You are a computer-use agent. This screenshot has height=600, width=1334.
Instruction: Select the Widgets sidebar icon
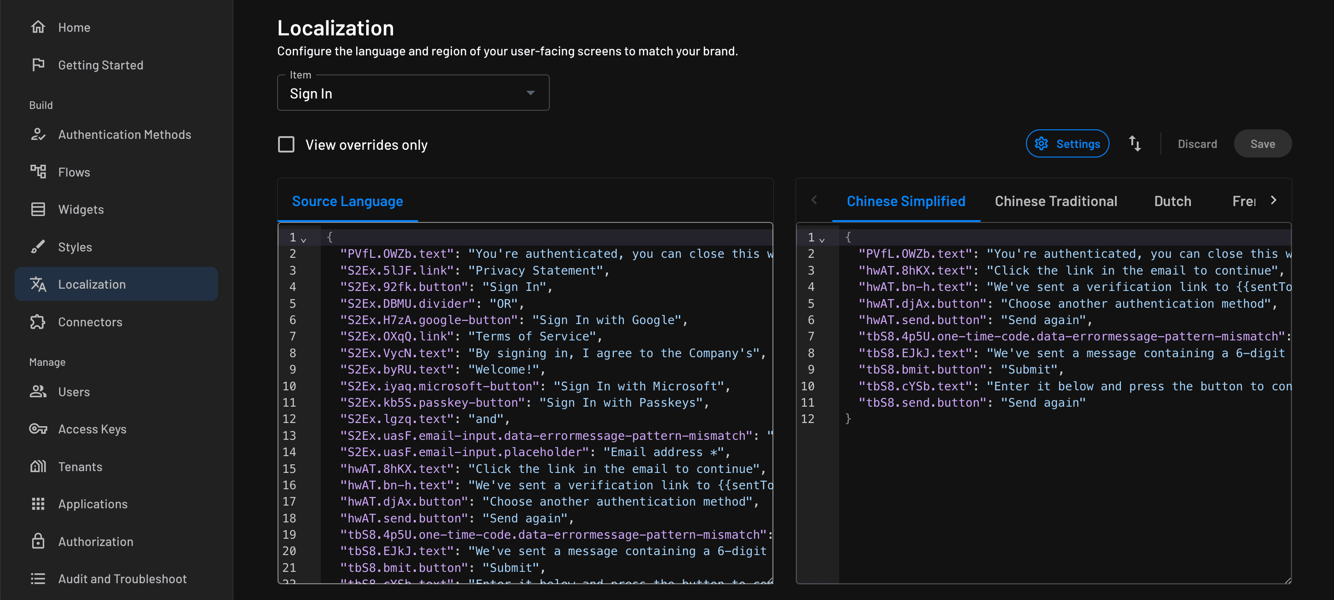coord(38,209)
